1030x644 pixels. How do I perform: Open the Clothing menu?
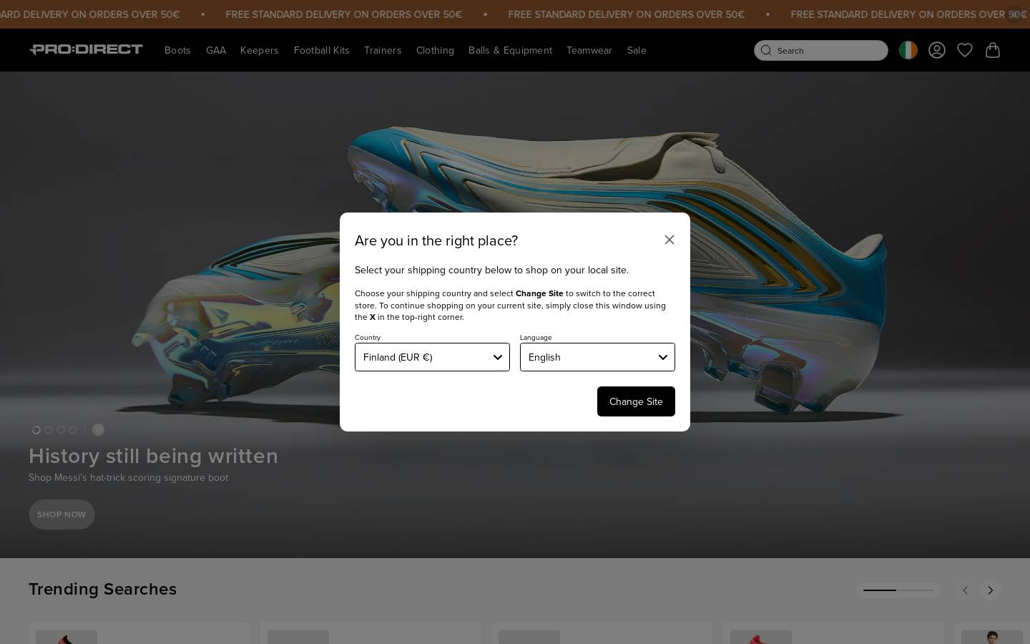coord(435,50)
